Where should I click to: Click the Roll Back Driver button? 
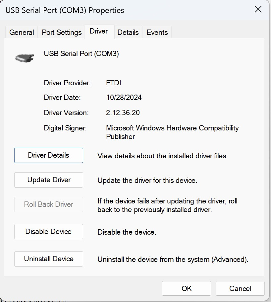(x=49, y=204)
